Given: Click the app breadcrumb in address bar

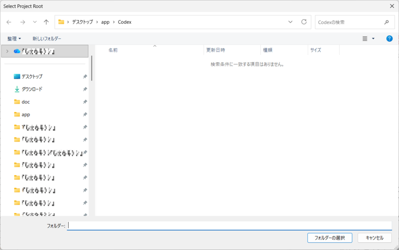Looking at the screenshot, I should 105,22.
